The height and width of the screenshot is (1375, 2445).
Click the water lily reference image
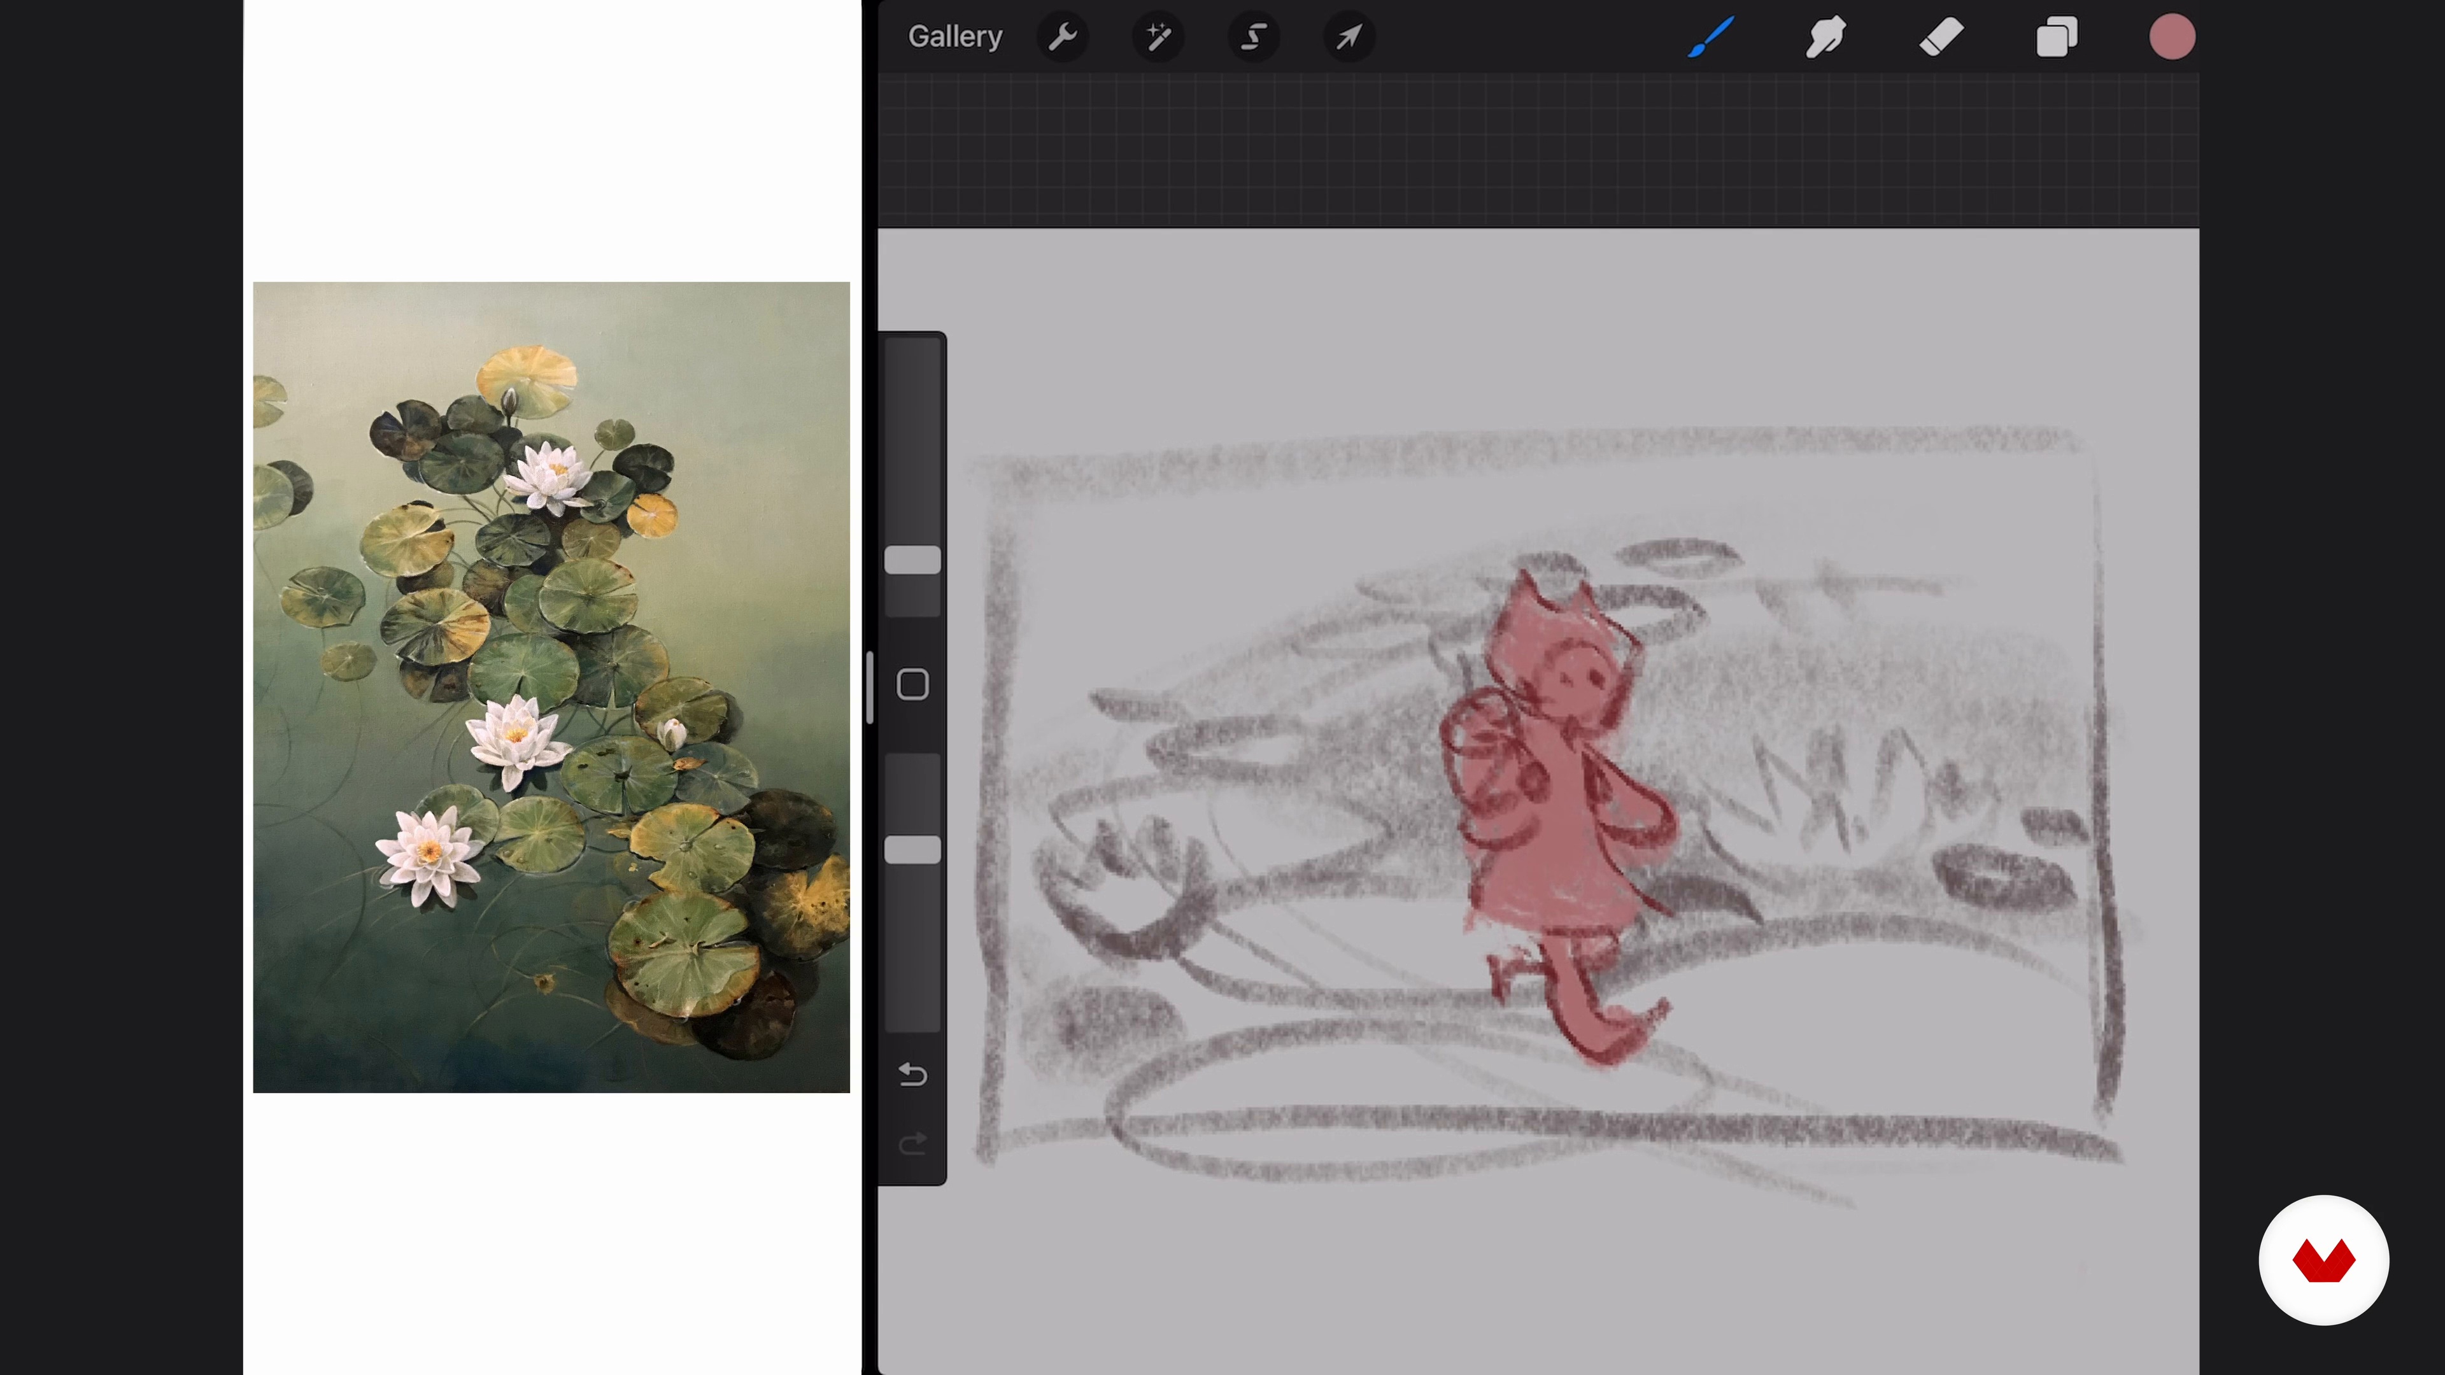(x=551, y=687)
